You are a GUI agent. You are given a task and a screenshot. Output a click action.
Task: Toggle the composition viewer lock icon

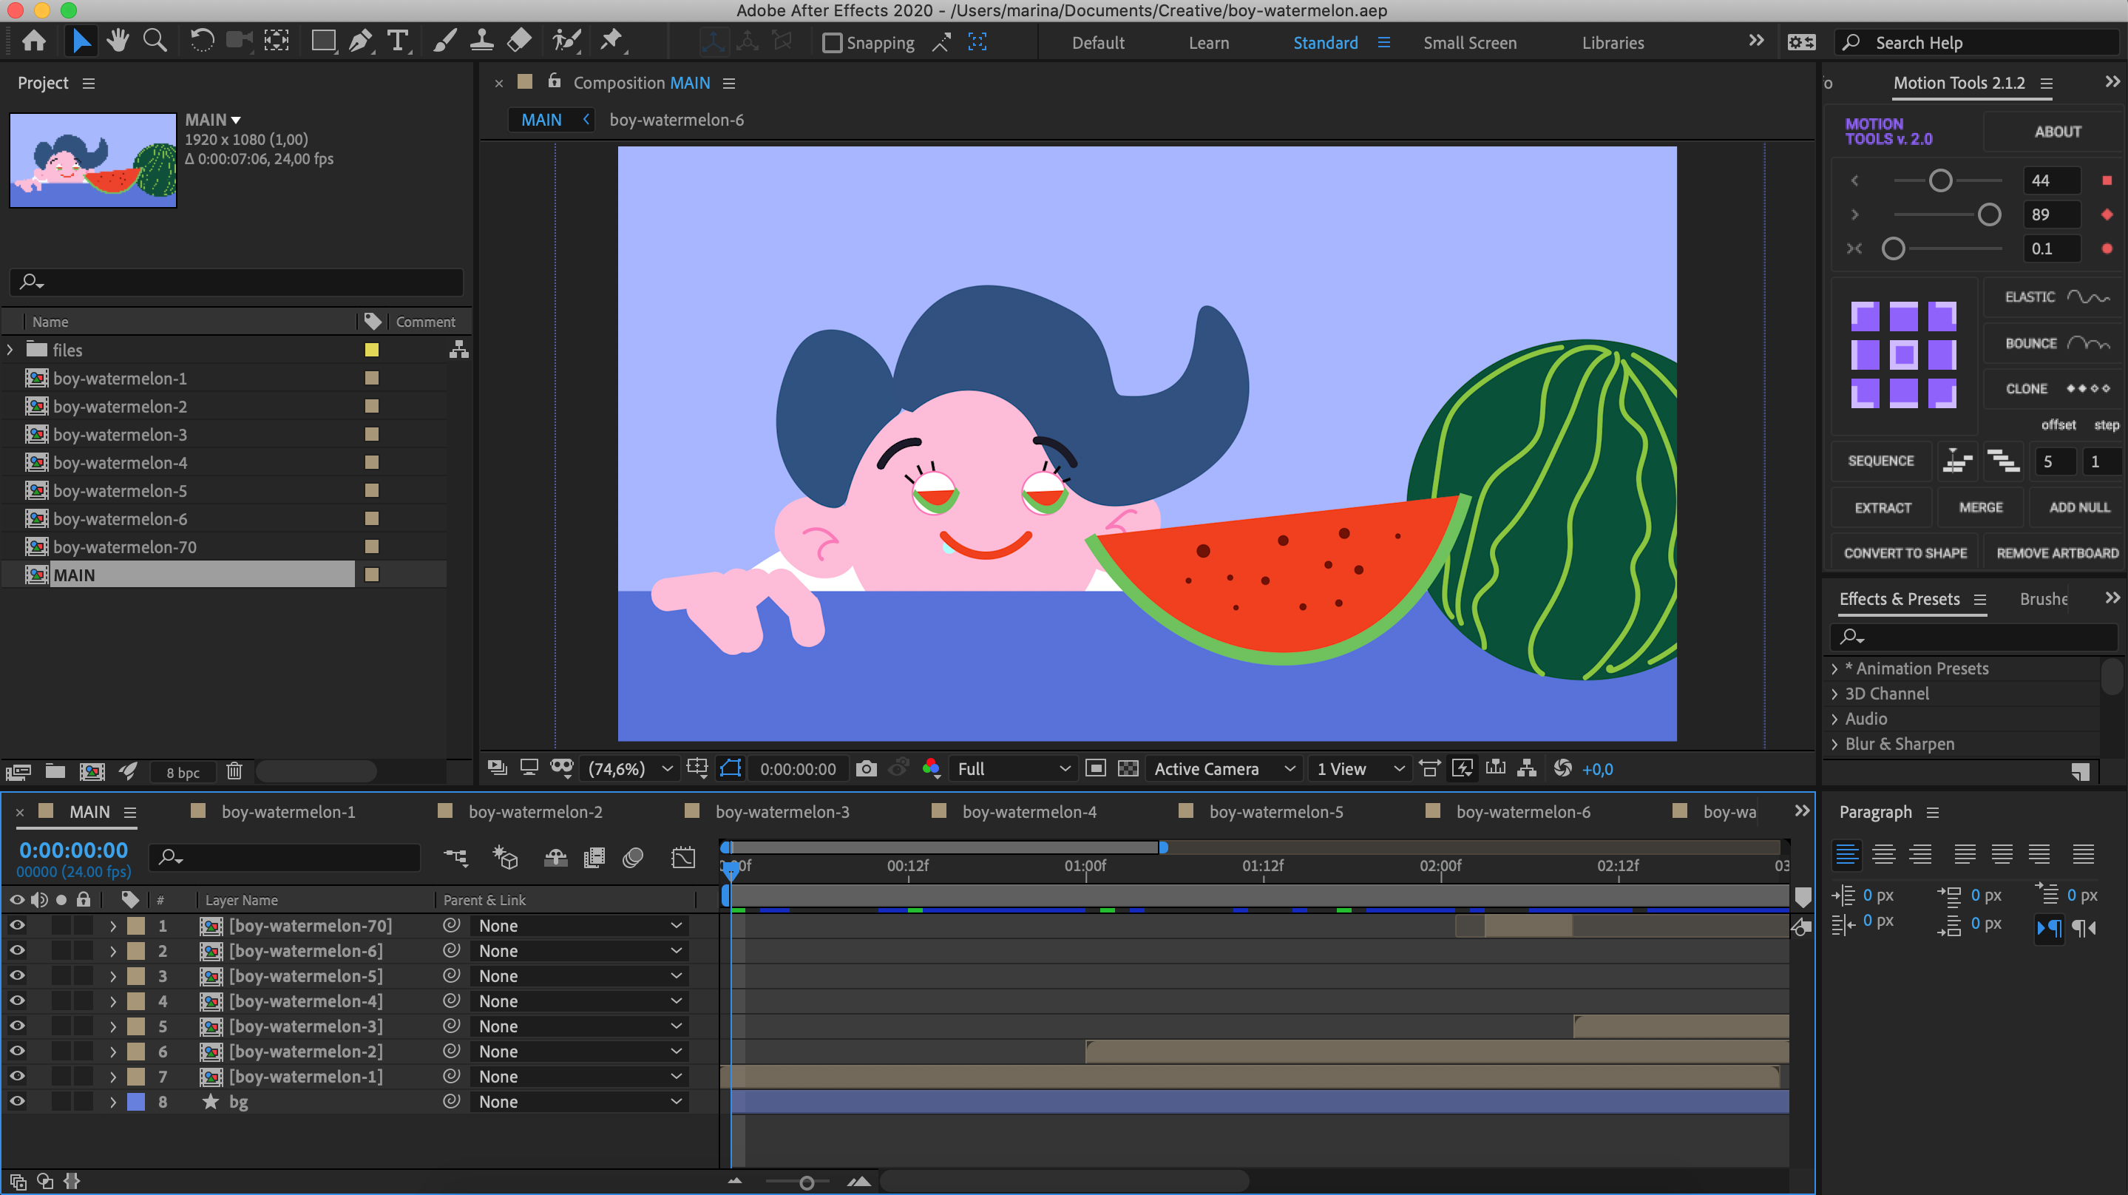tap(555, 81)
